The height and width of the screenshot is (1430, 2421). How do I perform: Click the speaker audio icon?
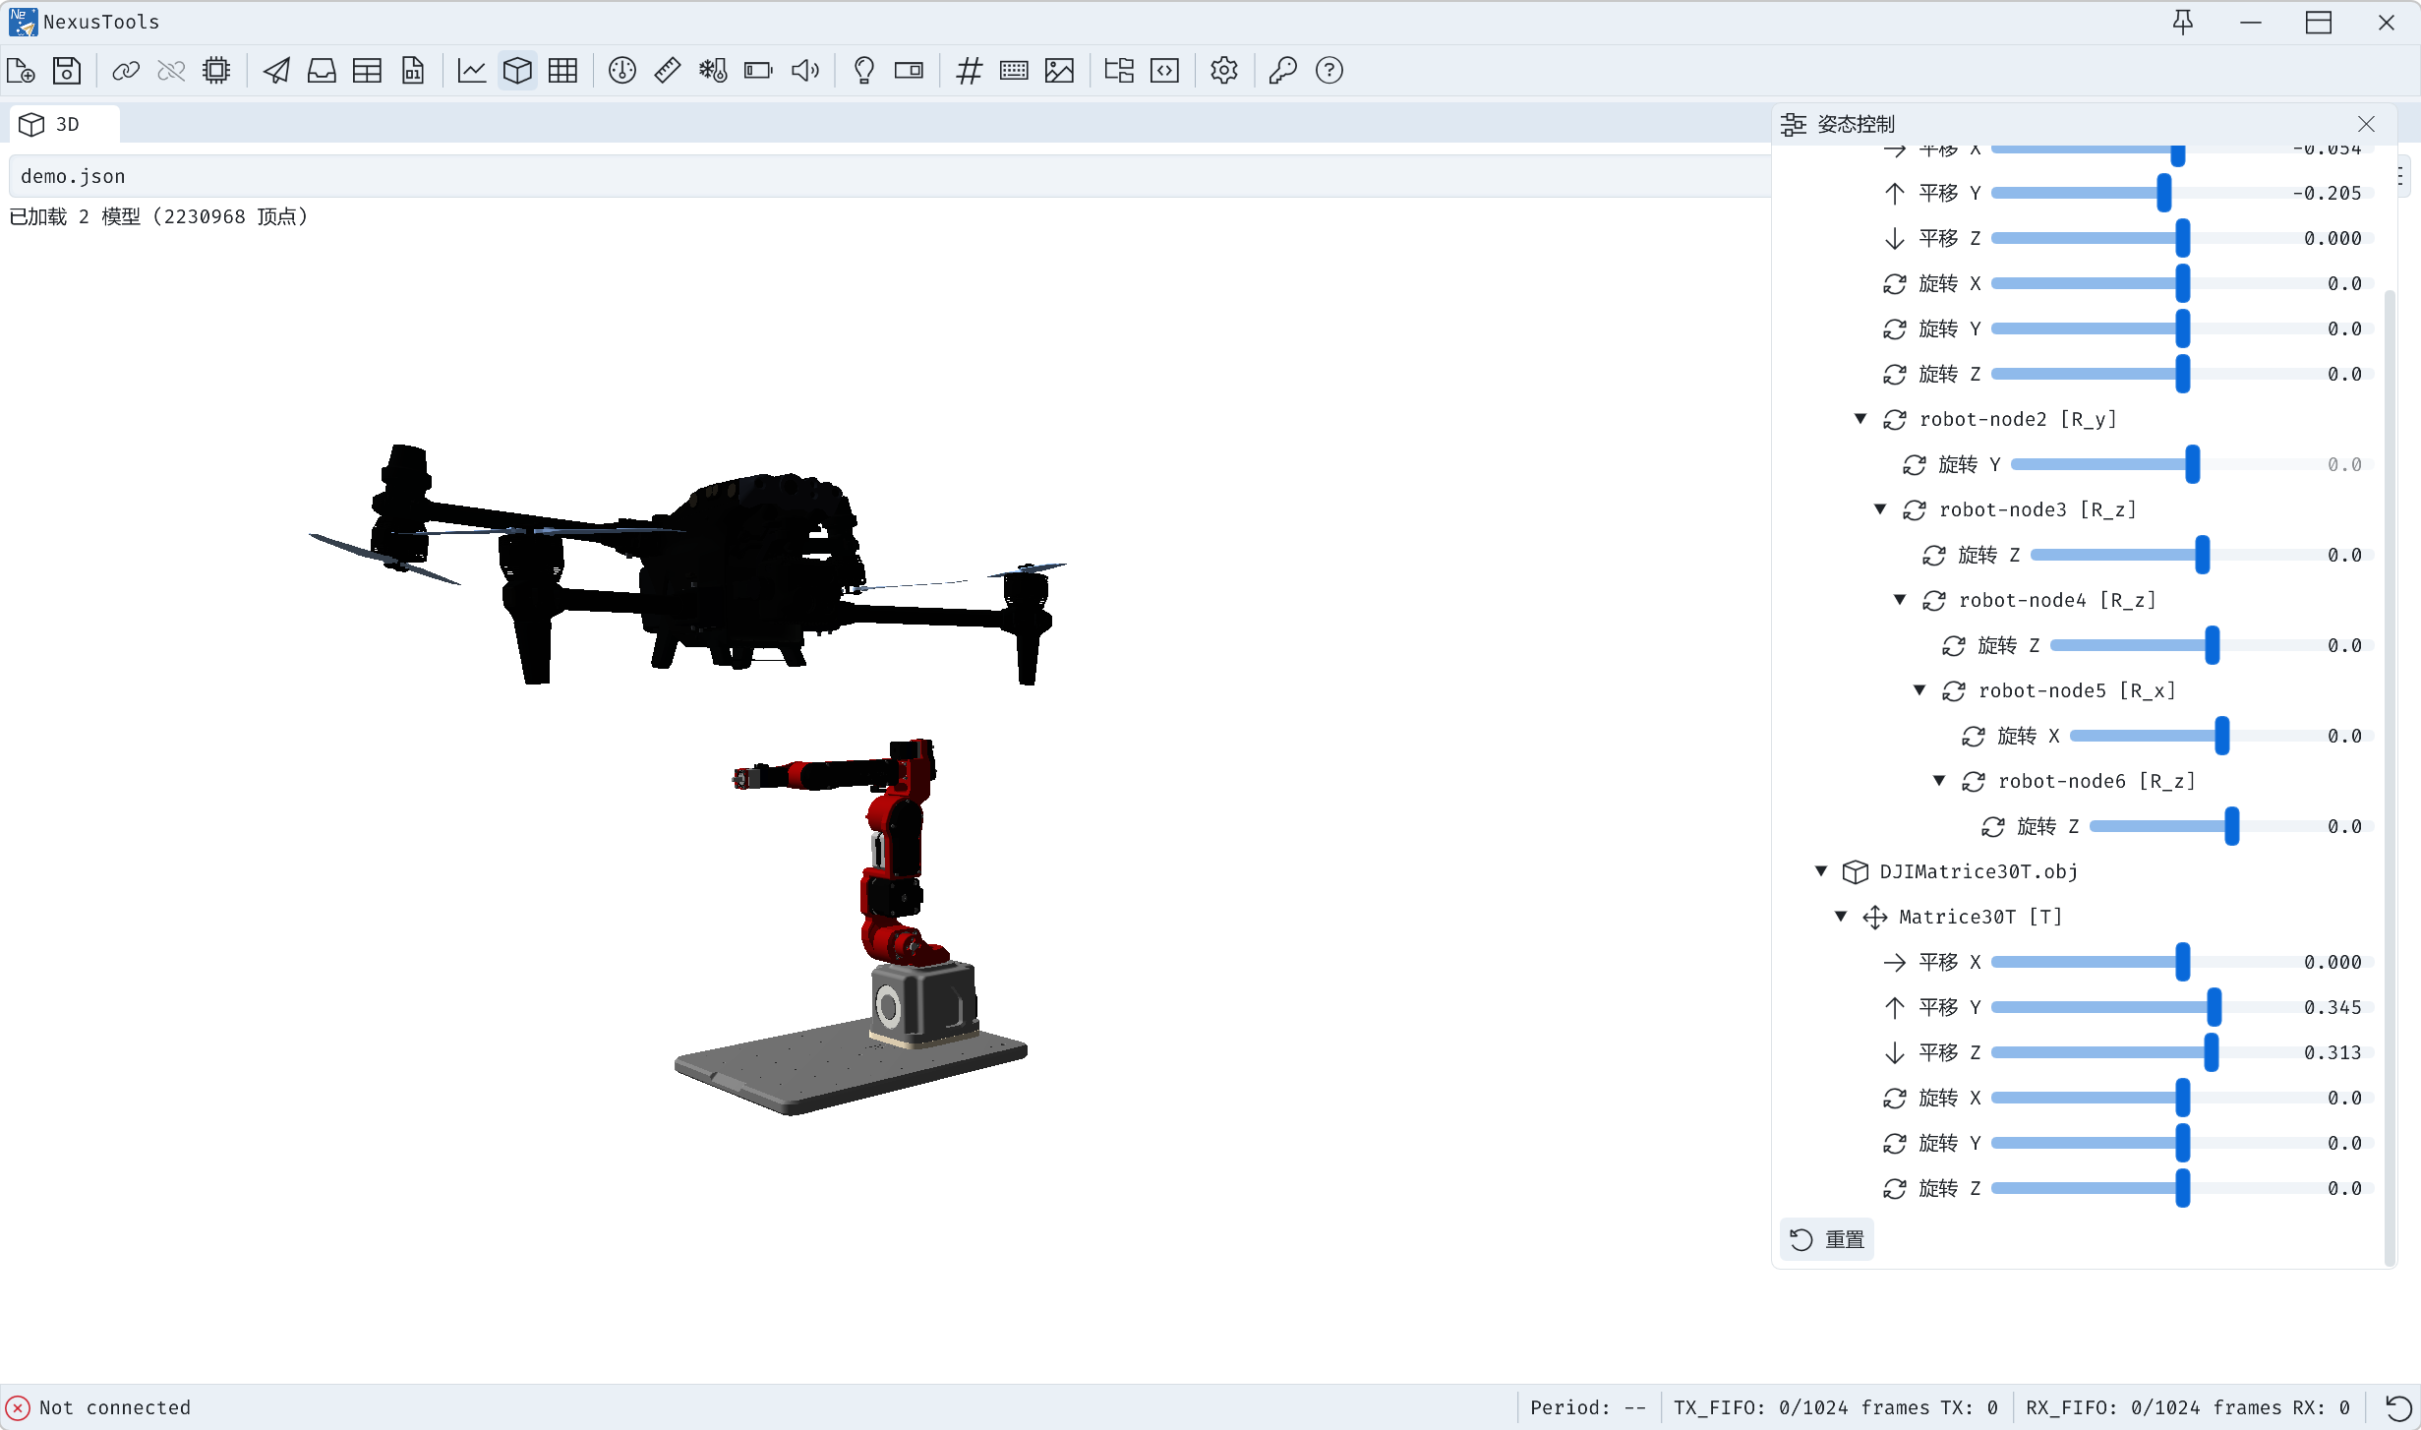[x=804, y=71]
